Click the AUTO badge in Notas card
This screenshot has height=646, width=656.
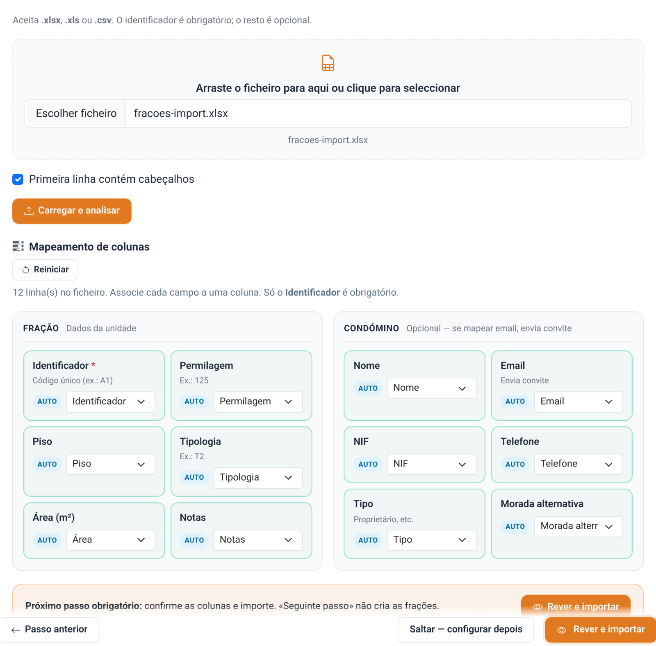click(194, 540)
